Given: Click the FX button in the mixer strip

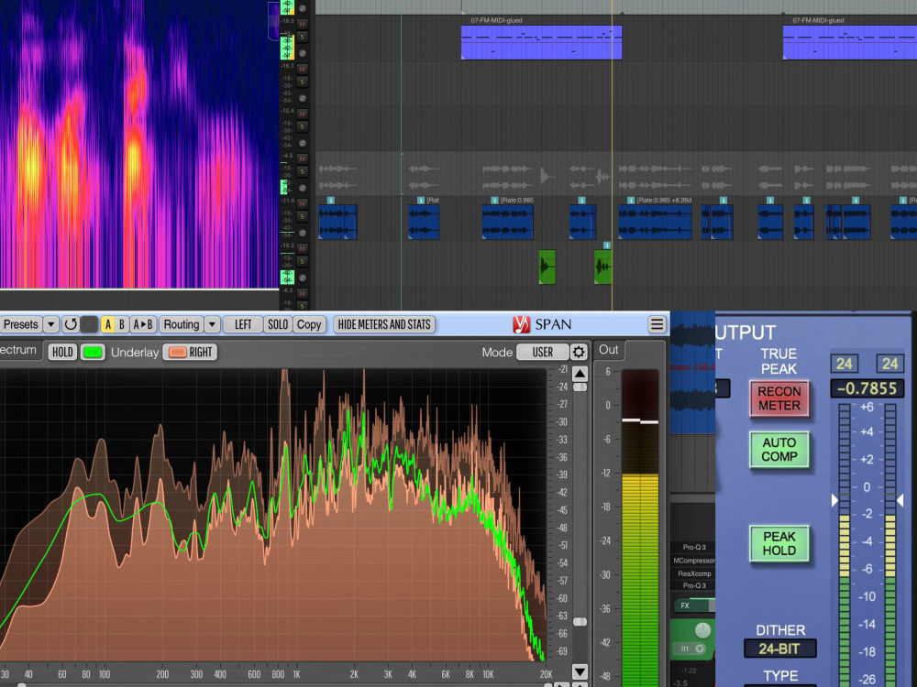Looking at the screenshot, I should (685, 605).
